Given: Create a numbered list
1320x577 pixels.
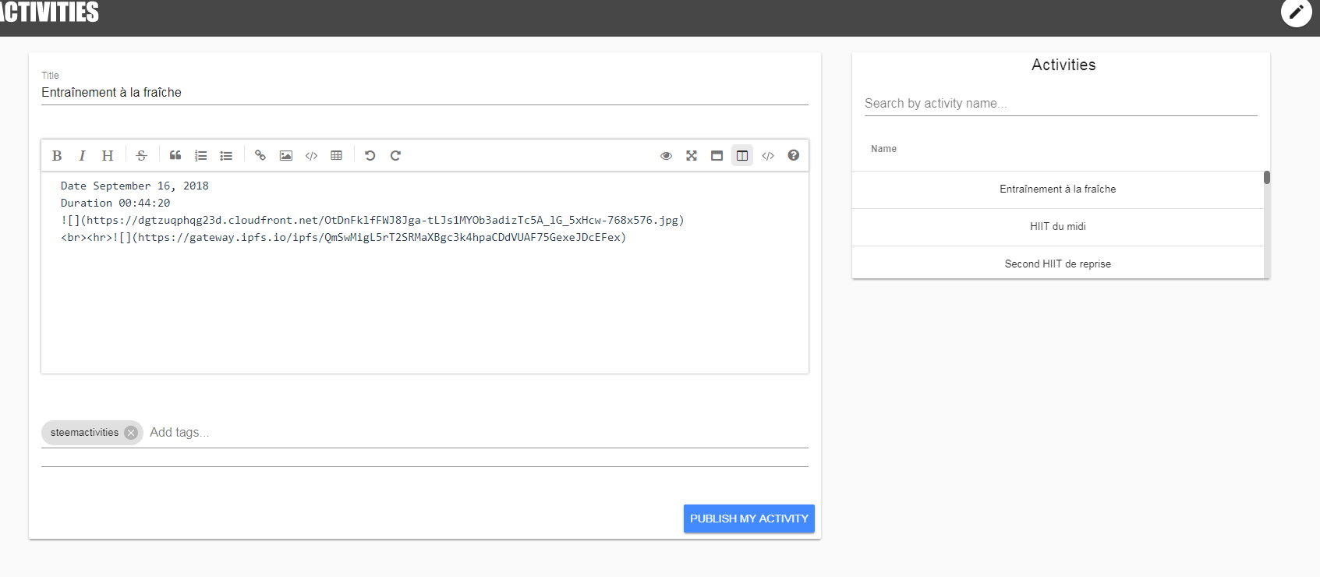Looking at the screenshot, I should (x=200, y=156).
